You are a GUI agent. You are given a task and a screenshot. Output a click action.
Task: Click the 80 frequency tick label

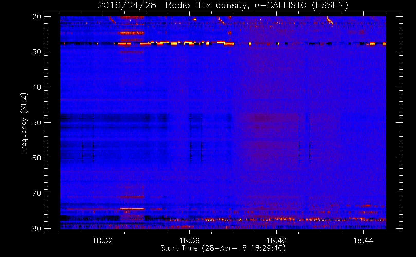37,229
